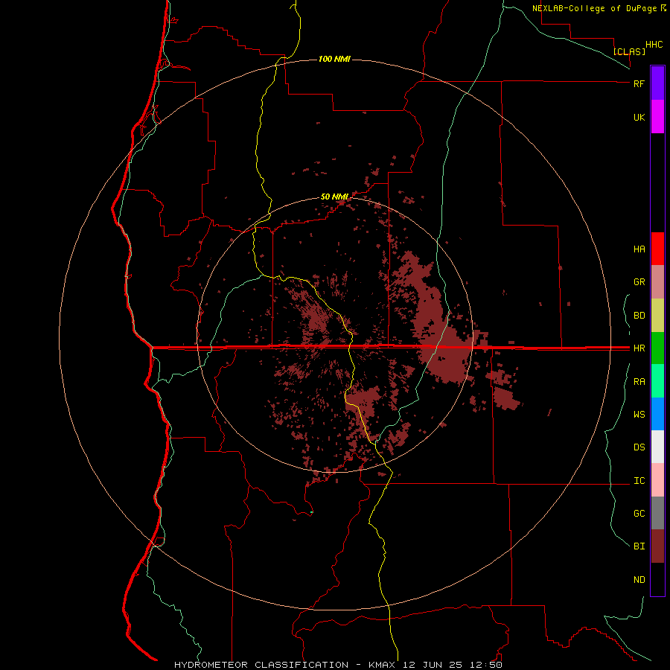Viewport: 670px width, 670px height.
Task: Click the purple RF legend color swatch
Action: [657, 83]
